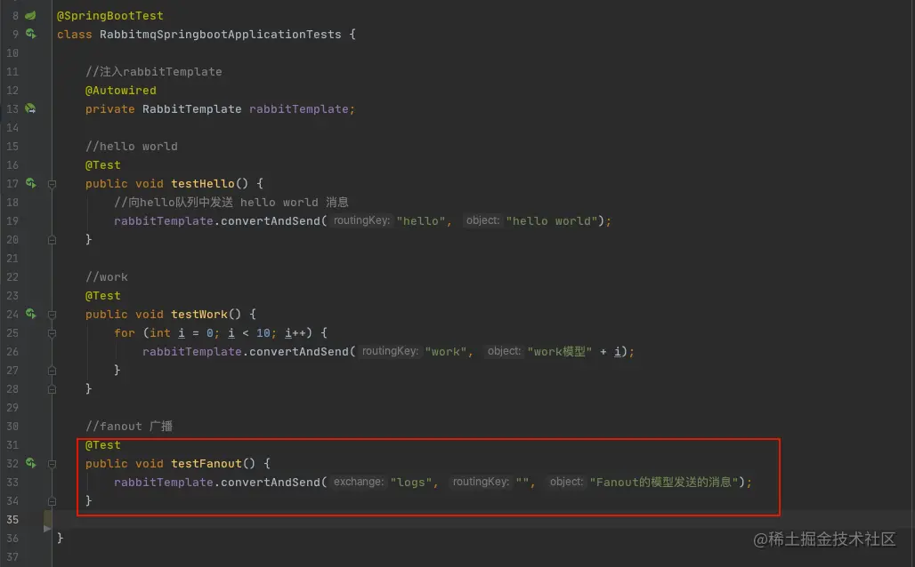Click @Test annotation above testFanout
The image size is (915, 567).
(102, 444)
